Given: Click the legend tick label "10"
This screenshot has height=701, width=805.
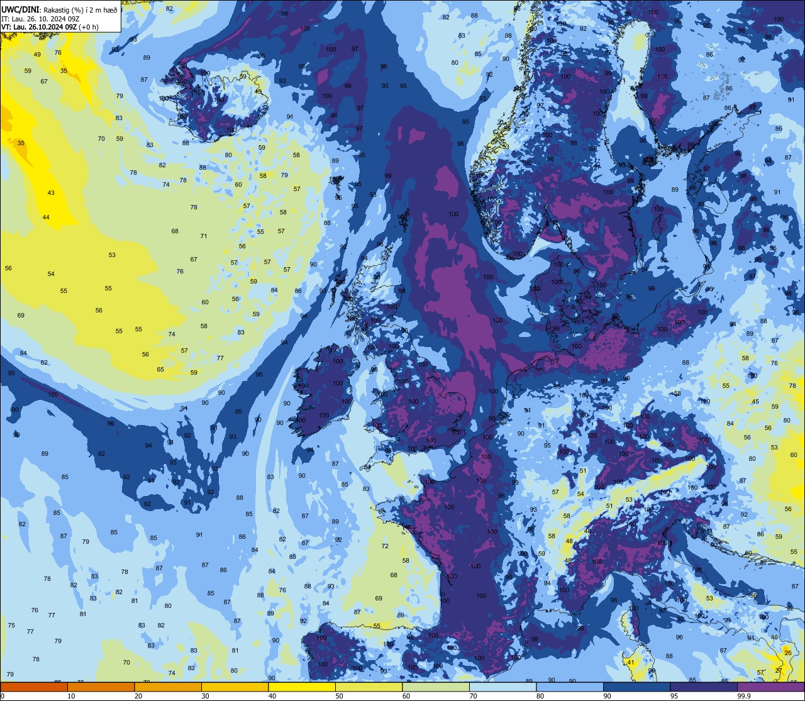Looking at the screenshot, I should point(71,695).
